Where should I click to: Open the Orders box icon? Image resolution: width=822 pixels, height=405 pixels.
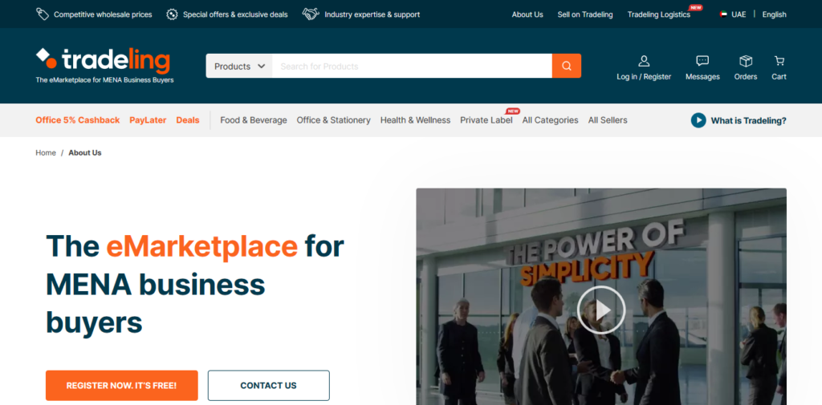coord(746,61)
